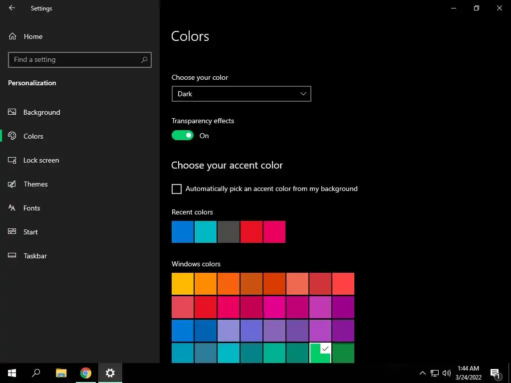Close the Settings window
This screenshot has width=511, height=383.
(x=499, y=8)
